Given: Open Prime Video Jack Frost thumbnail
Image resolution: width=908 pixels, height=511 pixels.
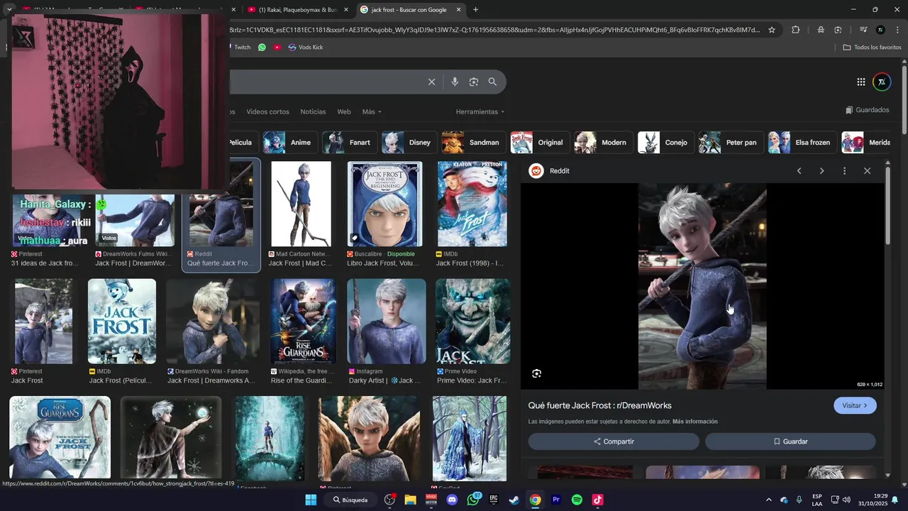Looking at the screenshot, I should tap(472, 322).
